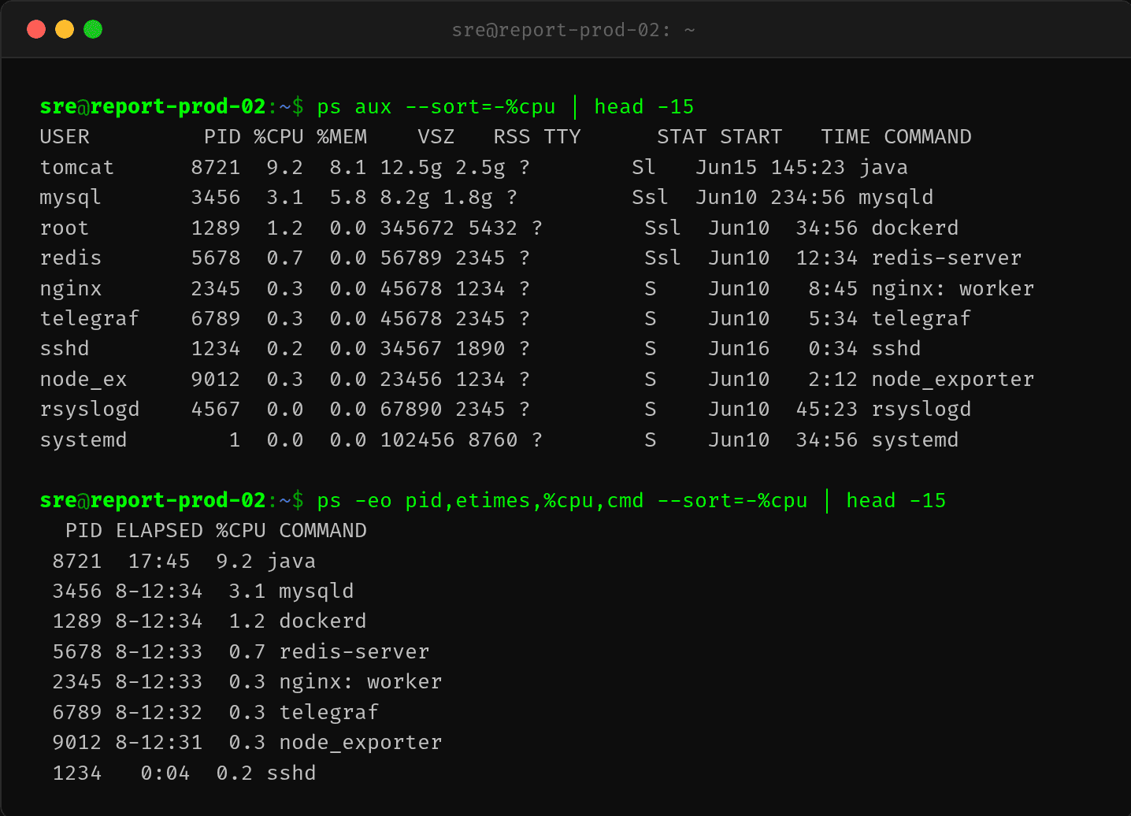
Task: Click 'dockerd' in the second output
Action: 323,621
